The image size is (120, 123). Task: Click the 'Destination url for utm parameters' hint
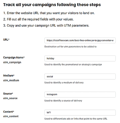click(70, 46)
